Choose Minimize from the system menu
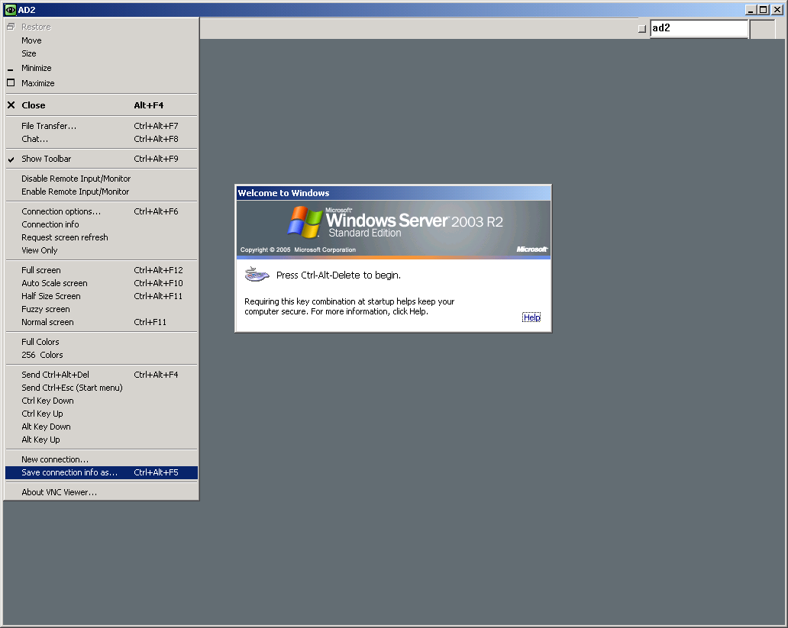 37,68
